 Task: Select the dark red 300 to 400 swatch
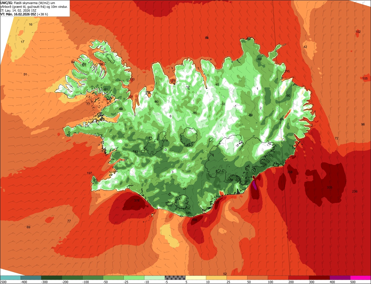(x=319, y=277)
